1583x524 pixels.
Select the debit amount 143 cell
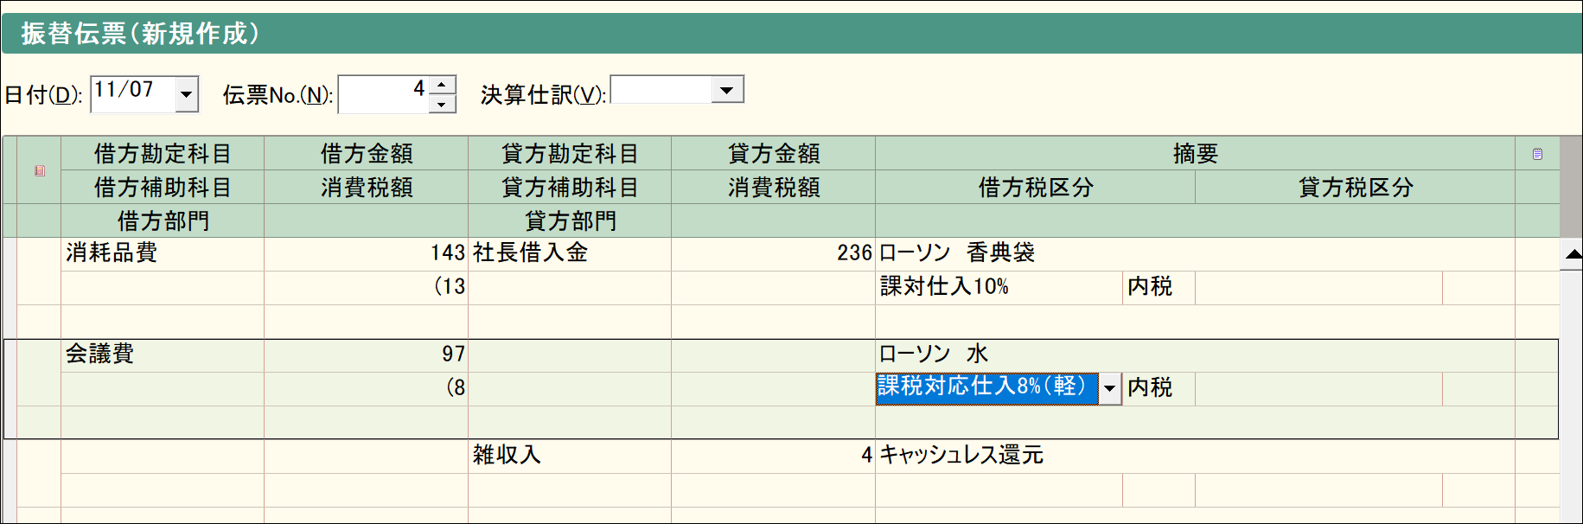(367, 253)
